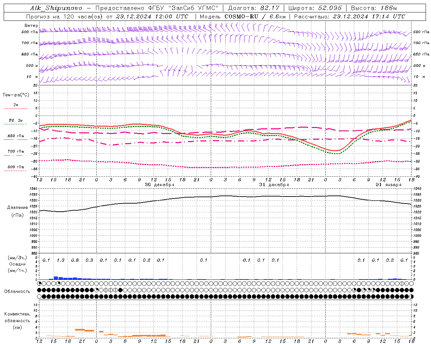The width and height of the screenshot is (431, 344).
Task: Click the Осадки precipitation label
Action: coord(18,264)
